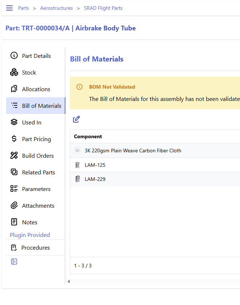The image size is (240, 305).
Task: Open the Stock tab
Action: click(x=35, y=73)
